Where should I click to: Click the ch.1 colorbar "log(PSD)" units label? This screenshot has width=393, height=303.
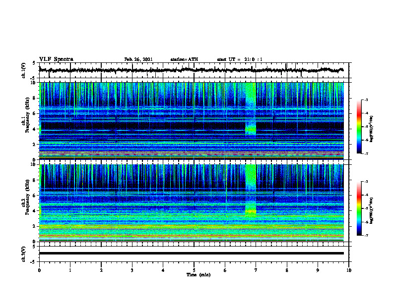[x=371, y=129]
